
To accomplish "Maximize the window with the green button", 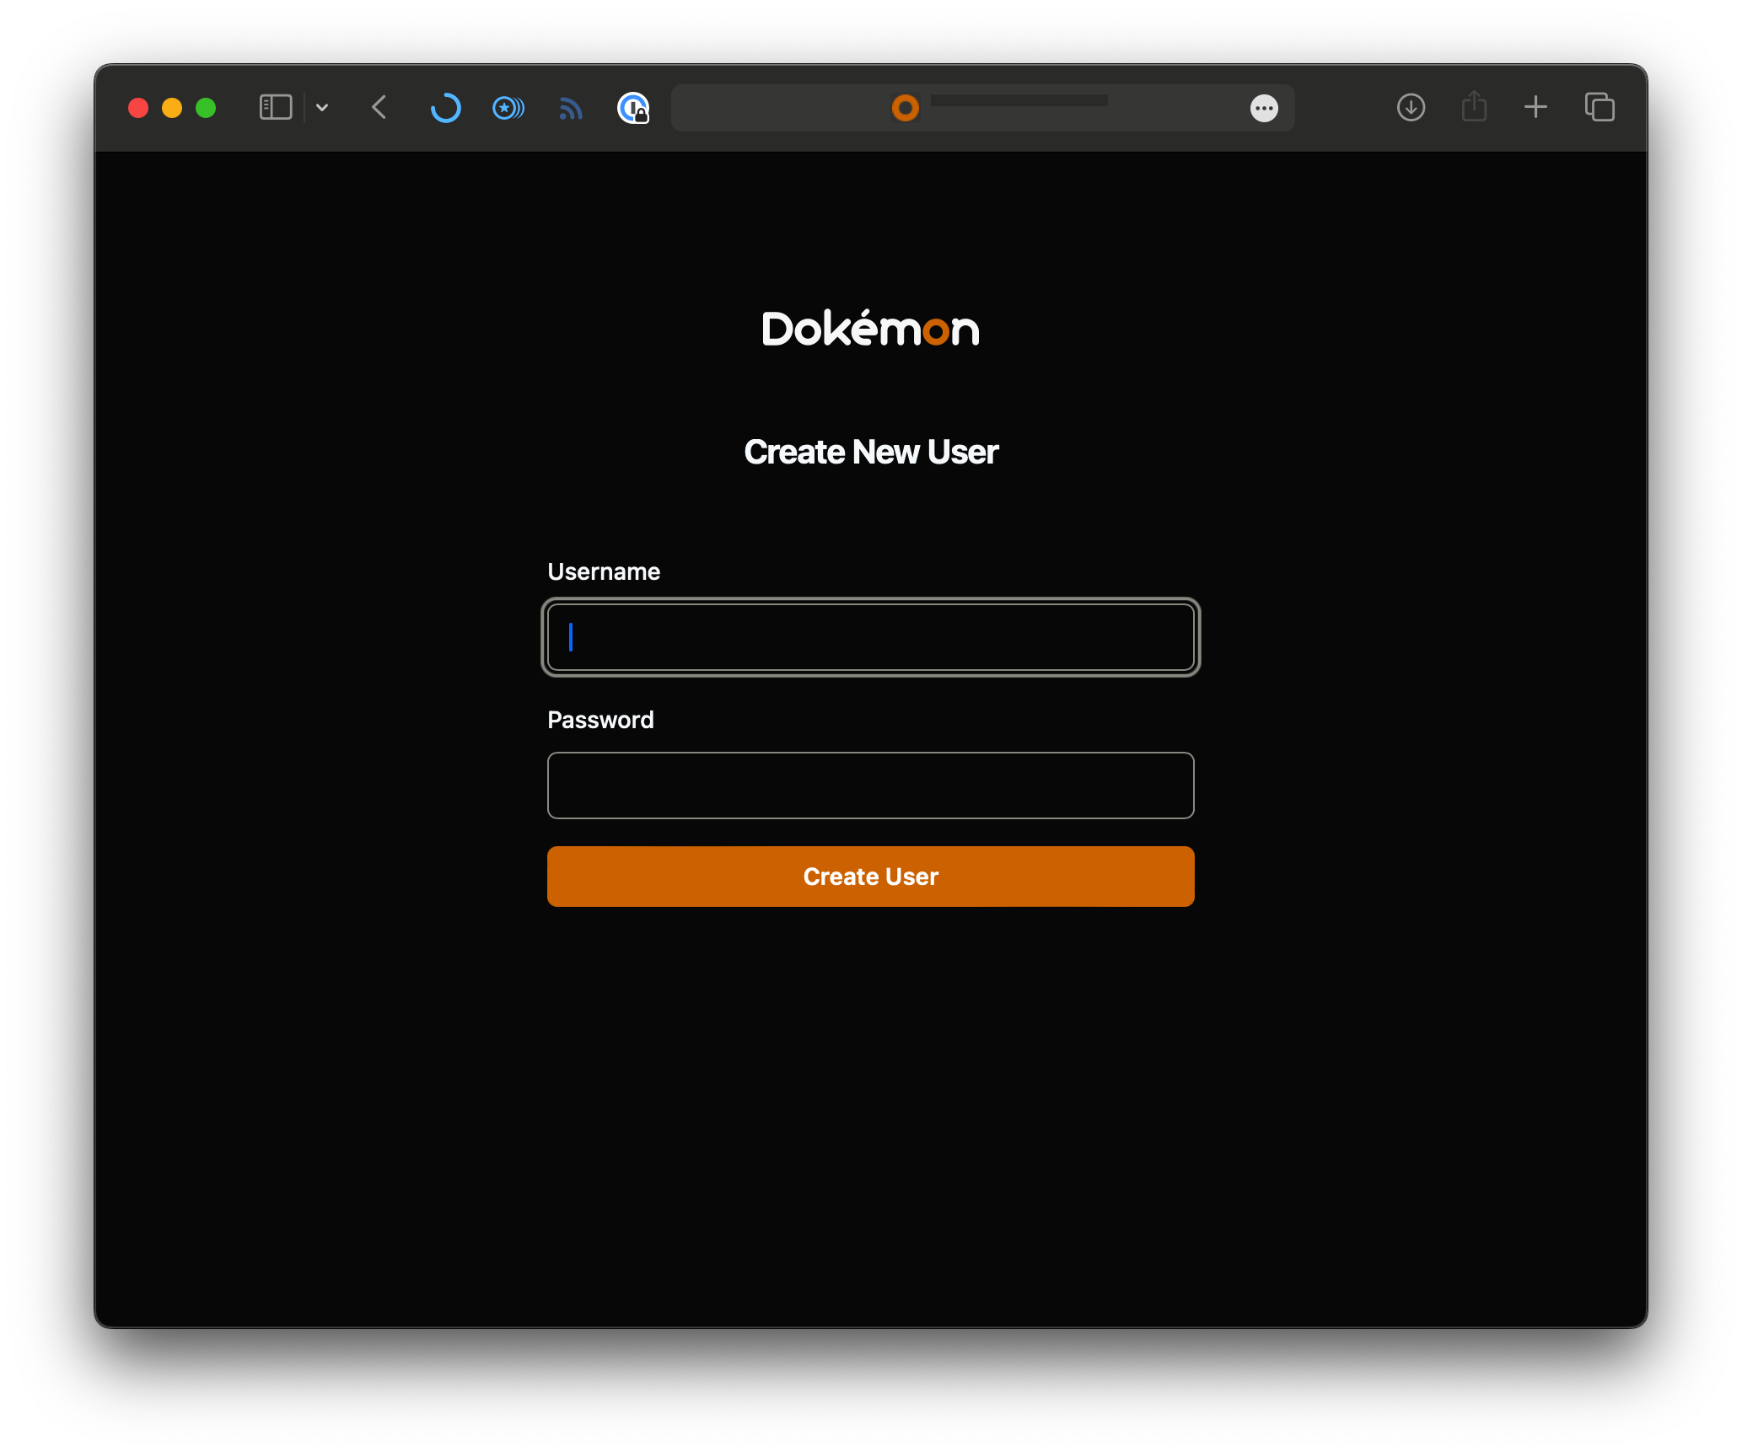I will [206, 108].
